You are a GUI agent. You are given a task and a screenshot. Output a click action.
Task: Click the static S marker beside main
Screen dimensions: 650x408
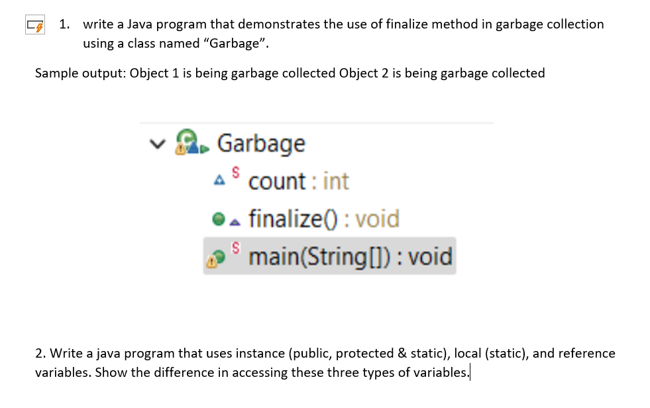click(x=235, y=247)
